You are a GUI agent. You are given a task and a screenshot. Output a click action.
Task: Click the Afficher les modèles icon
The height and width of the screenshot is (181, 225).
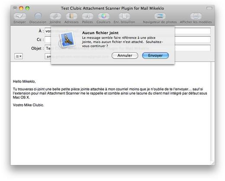pyautogui.click(x=196, y=16)
